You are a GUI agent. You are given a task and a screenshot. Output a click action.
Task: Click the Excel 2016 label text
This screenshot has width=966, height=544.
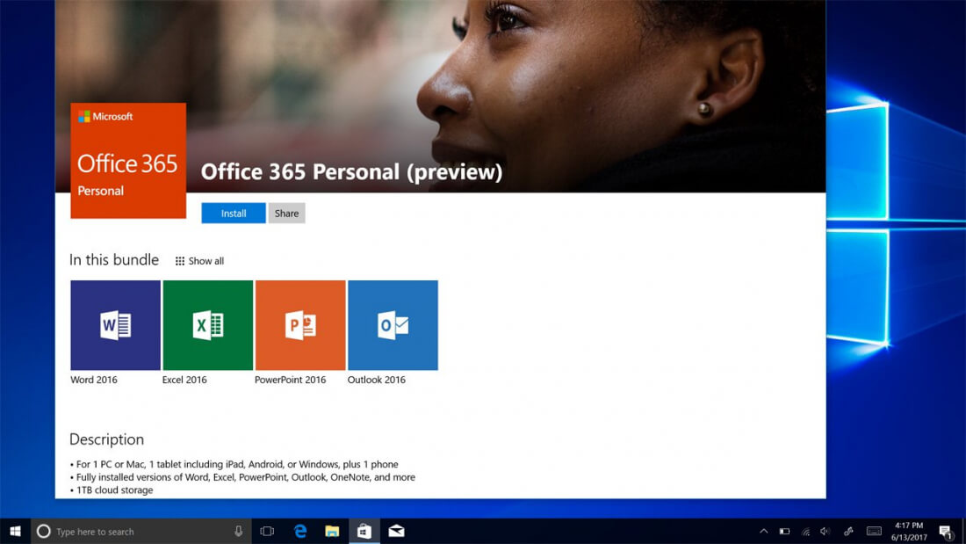[x=184, y=380]
